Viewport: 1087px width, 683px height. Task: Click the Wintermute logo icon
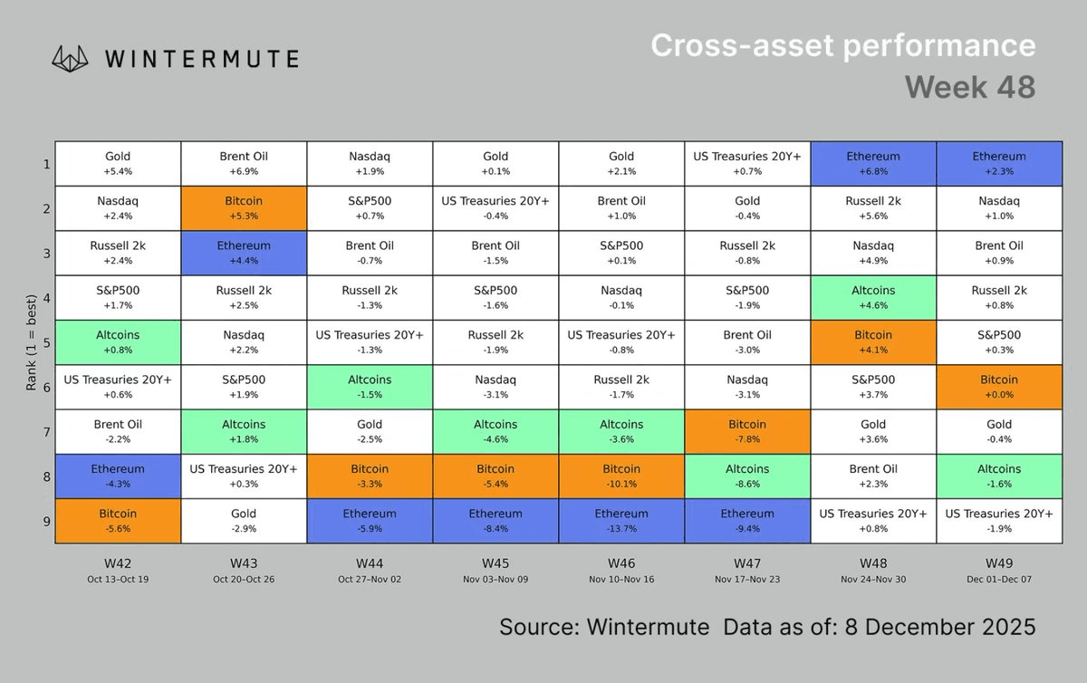pyautogui.click(x=72, y=59)
